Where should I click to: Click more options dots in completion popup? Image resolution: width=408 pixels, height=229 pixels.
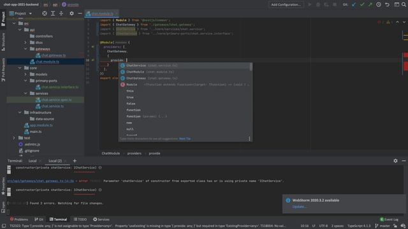[249, 139]
